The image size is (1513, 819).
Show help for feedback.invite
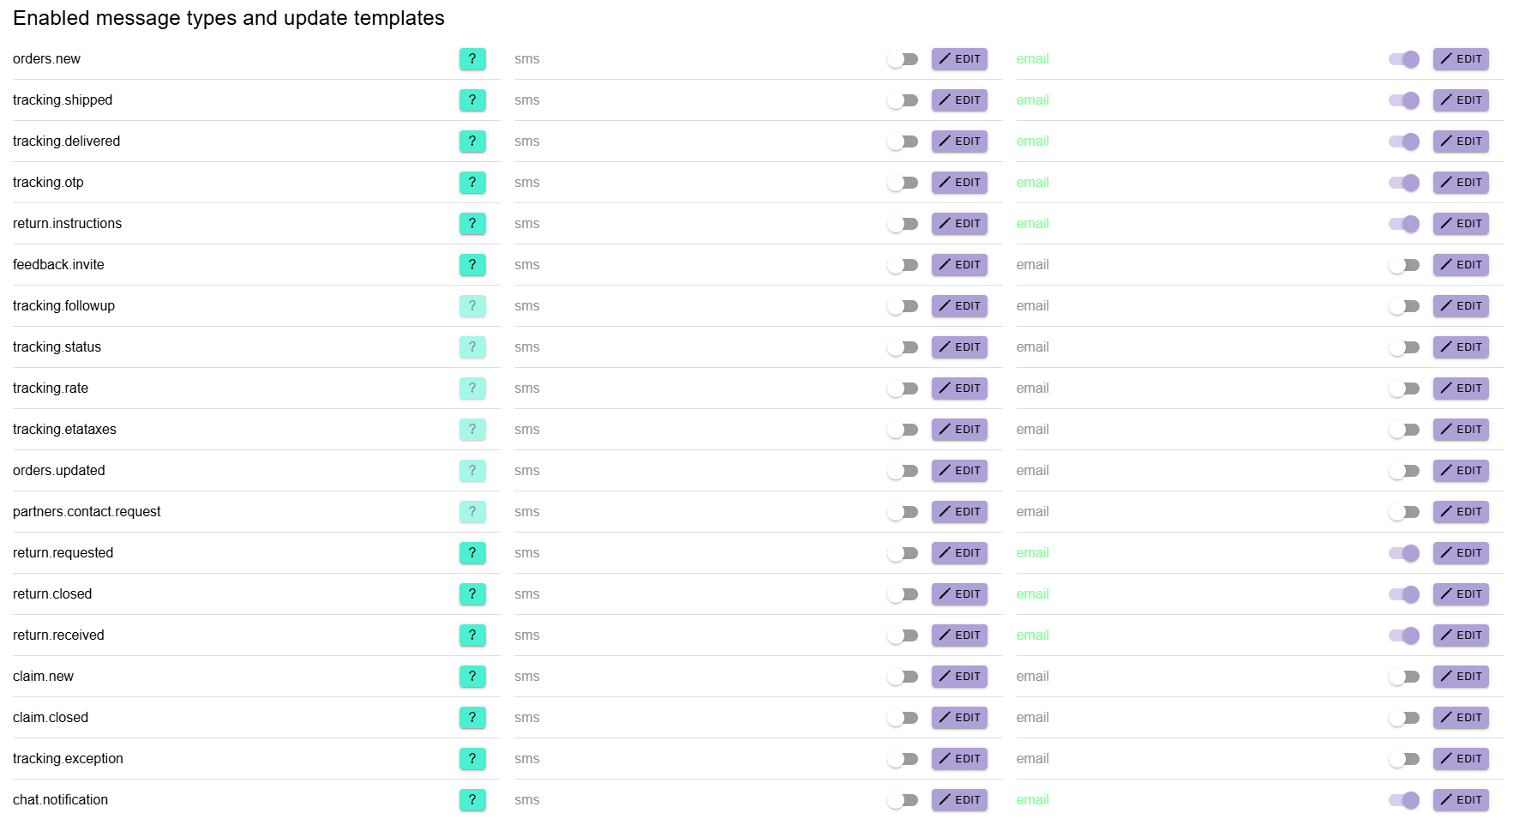472,265
